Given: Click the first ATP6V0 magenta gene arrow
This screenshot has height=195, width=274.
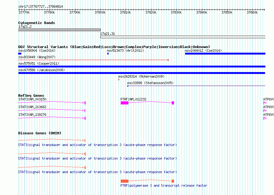Looking at the screenshot, I should [265, 103].
